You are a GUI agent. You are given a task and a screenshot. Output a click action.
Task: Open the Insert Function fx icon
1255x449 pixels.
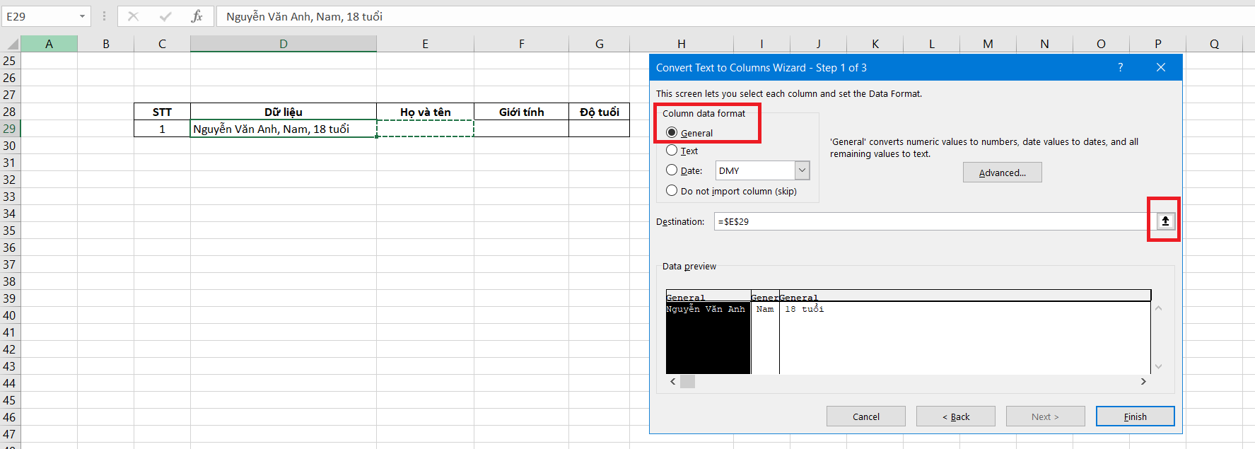[197, 16]
